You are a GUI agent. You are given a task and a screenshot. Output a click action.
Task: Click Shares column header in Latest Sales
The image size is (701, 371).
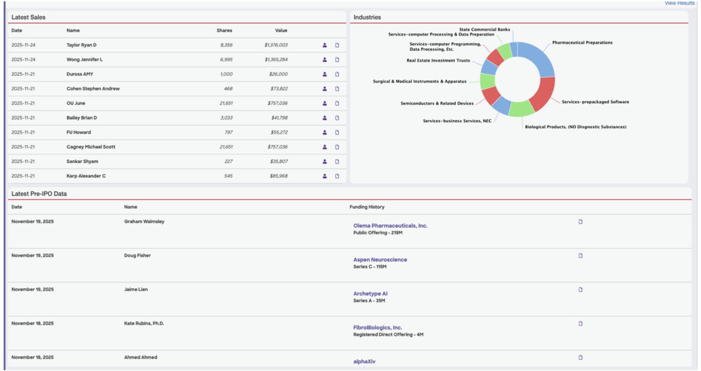tap(224, 31)
